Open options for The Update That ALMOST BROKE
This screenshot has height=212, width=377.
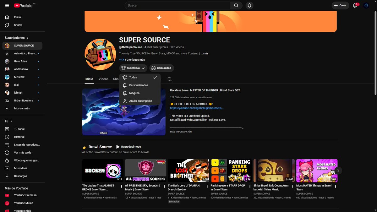[122, 187]
